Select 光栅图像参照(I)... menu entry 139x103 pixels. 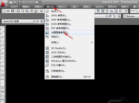[69, 32]
